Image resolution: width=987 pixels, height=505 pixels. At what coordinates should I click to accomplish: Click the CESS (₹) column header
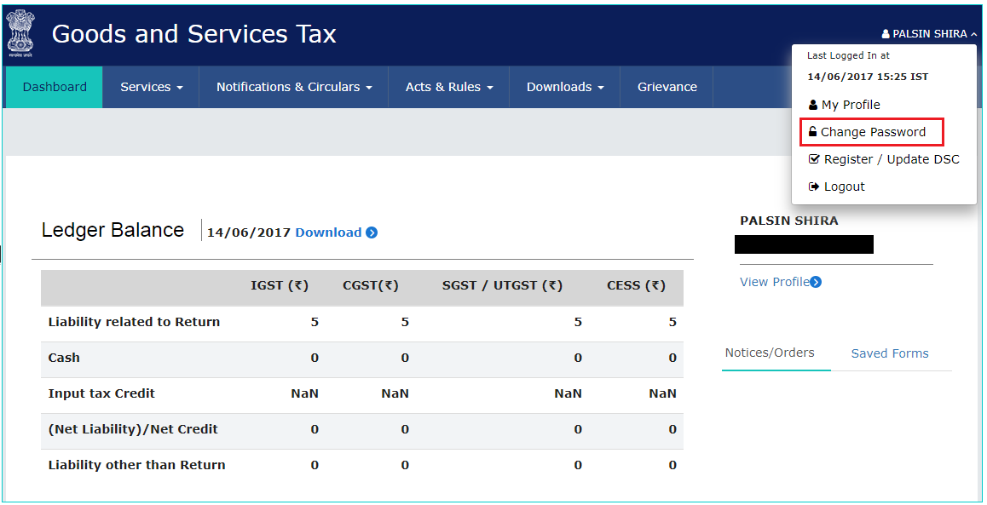tap(636, 285)
